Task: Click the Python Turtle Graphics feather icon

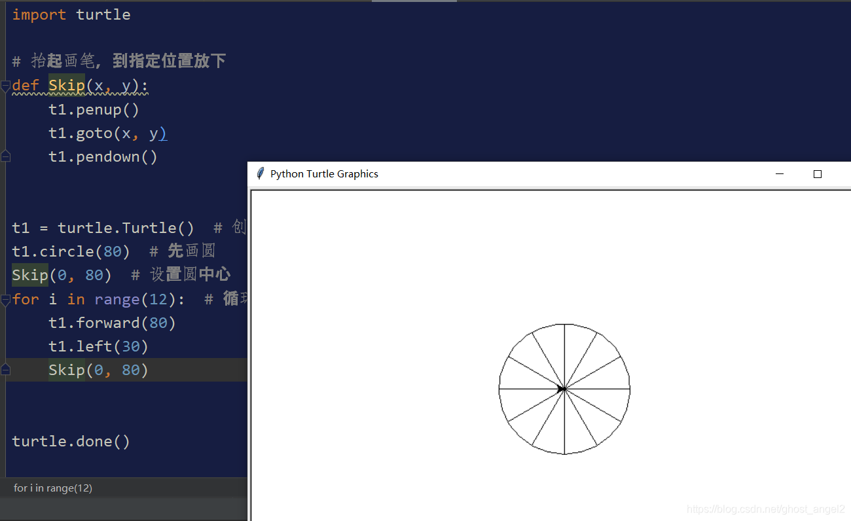Action: [260, 173]
